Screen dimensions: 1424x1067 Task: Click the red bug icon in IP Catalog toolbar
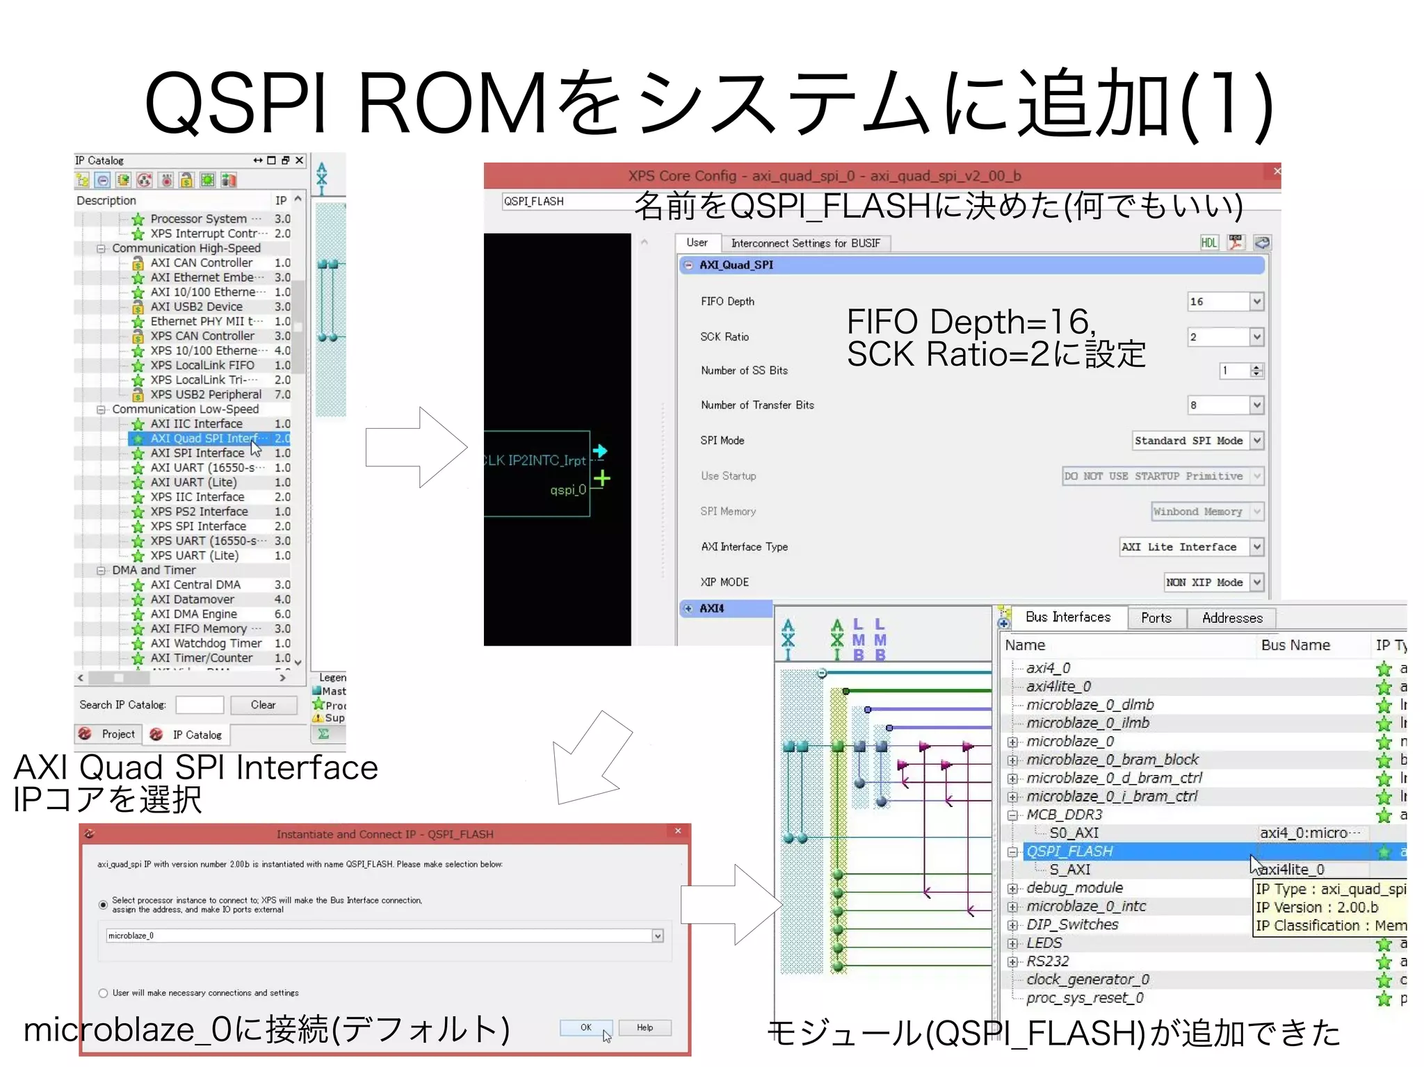[x=166, y=181]
